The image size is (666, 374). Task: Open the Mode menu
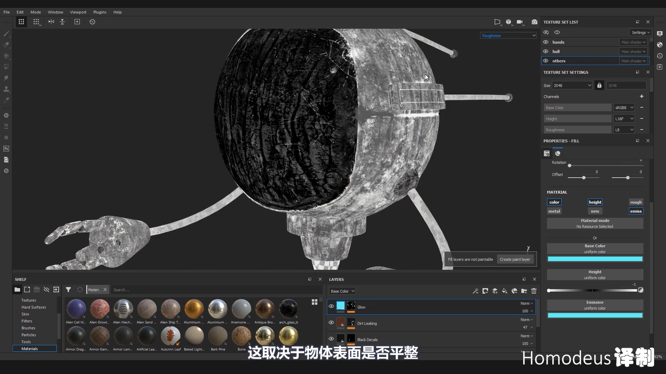(36, 12)
